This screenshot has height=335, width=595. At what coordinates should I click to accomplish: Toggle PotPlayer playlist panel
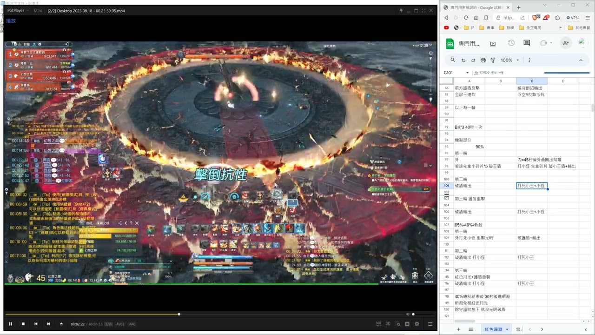coord(430,324)
